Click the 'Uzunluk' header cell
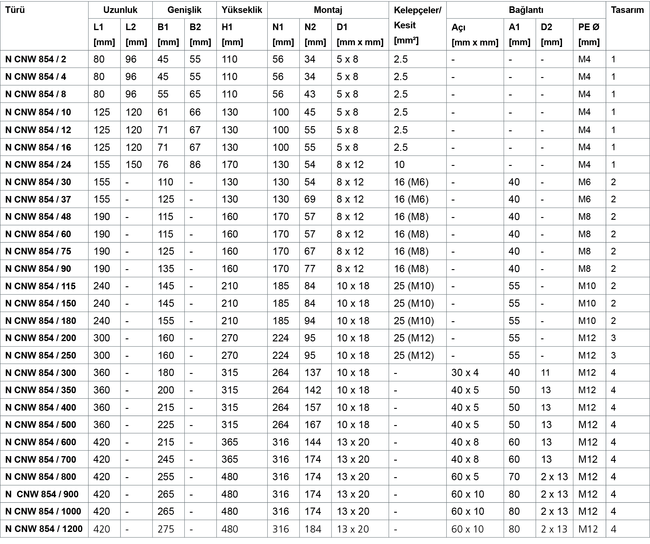 120,10
